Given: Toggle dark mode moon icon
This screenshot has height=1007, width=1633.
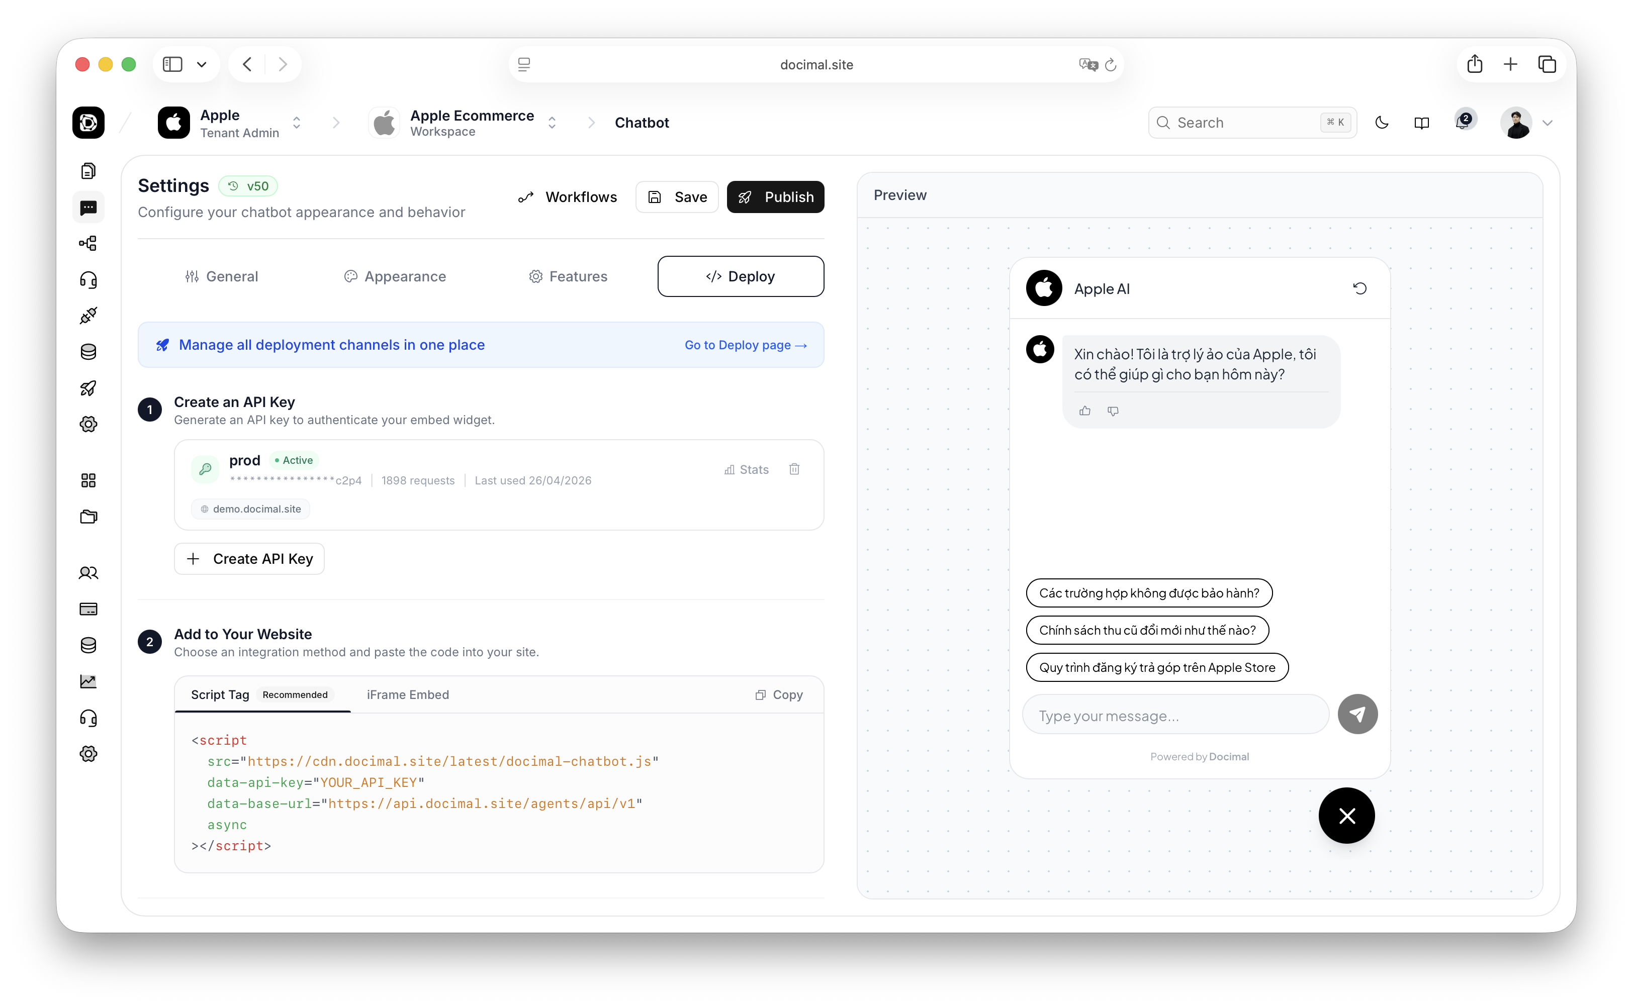Looking at the screenshot, I should 1382,123.
